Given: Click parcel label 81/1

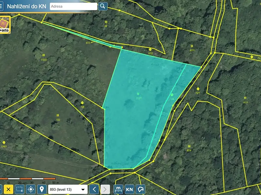Looking at the screenshot, I should pyautogui.click(x=245, y=102).
